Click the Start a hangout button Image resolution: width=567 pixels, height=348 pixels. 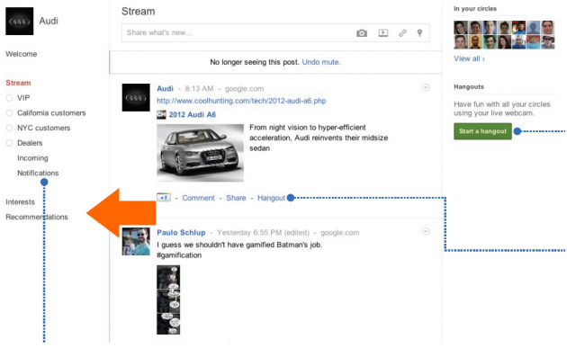(482, 131)
